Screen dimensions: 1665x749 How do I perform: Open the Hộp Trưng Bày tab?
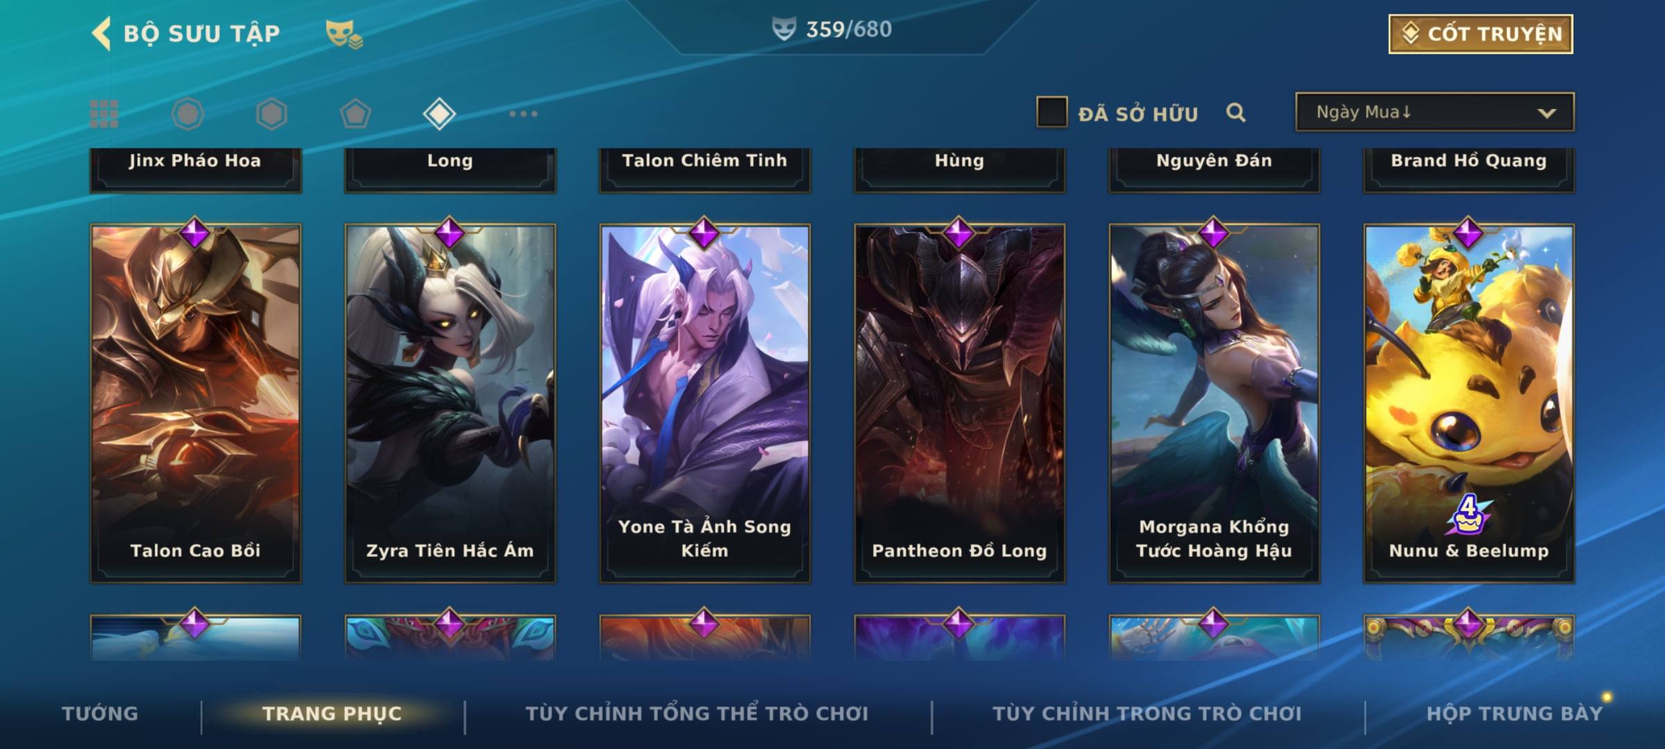[x=1514, y=714]
